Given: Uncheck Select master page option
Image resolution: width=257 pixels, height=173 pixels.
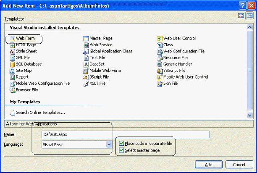Looking at the screenshot, I should tap(121, 150).
